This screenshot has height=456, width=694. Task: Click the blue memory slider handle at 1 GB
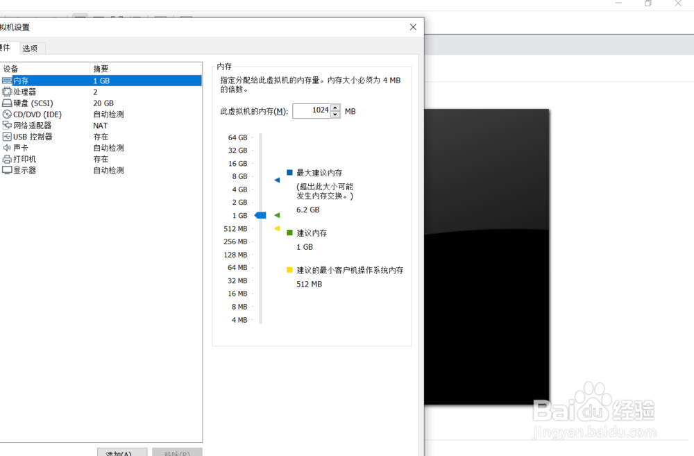(260, 215)
